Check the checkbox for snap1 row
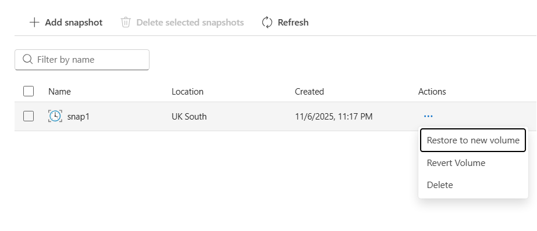The image size is (537, 231). [29, 116]
